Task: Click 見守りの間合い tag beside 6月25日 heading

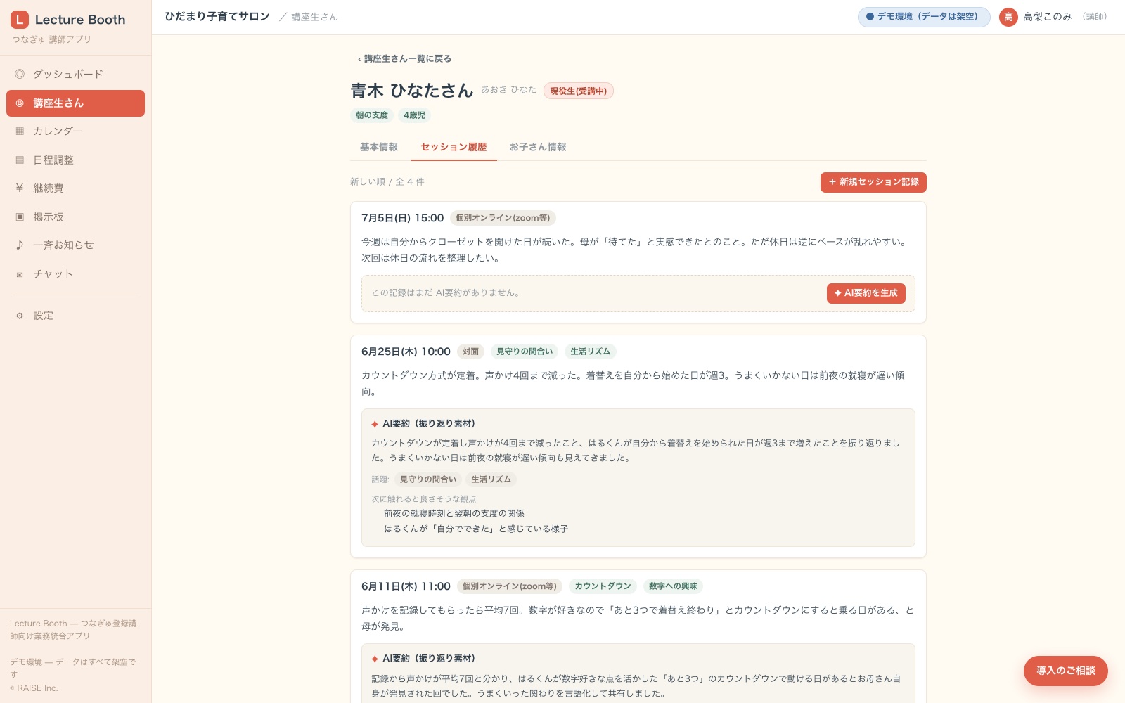Action: (525, 351)
